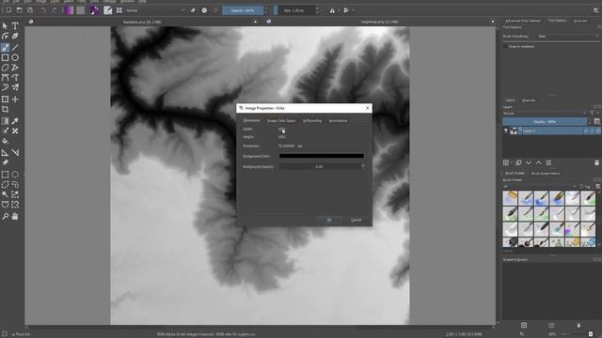Switch to Image Color Space tab

click(x=281, y=121)
